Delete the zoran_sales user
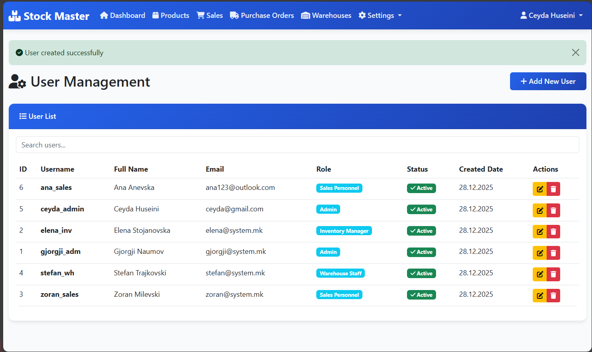This screenshot has height=352, width=592. coord(553,296)
